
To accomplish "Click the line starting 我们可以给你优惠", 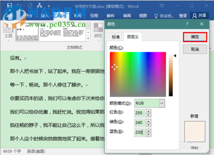I will coord(57,112).
